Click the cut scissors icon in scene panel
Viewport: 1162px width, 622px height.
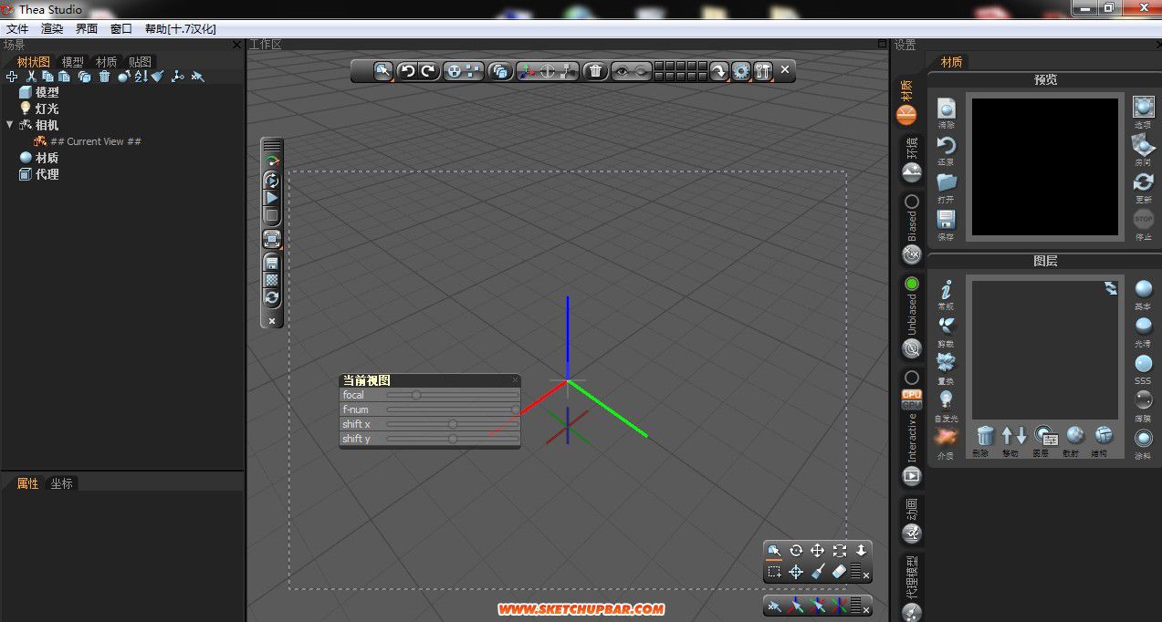point(31,77)
